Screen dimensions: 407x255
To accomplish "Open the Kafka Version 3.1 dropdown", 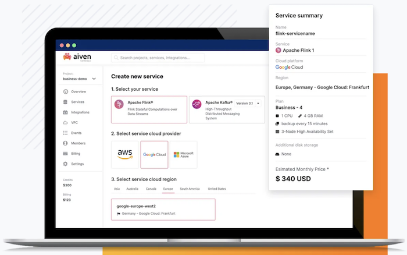I will click(x=248, y=103).
